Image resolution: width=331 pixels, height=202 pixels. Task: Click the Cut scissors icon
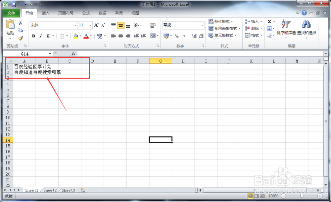pyautogui.click(x=21, y=23)
